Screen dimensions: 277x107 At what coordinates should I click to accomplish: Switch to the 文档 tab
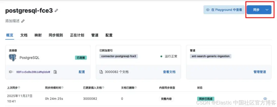[x=24, y=35]
